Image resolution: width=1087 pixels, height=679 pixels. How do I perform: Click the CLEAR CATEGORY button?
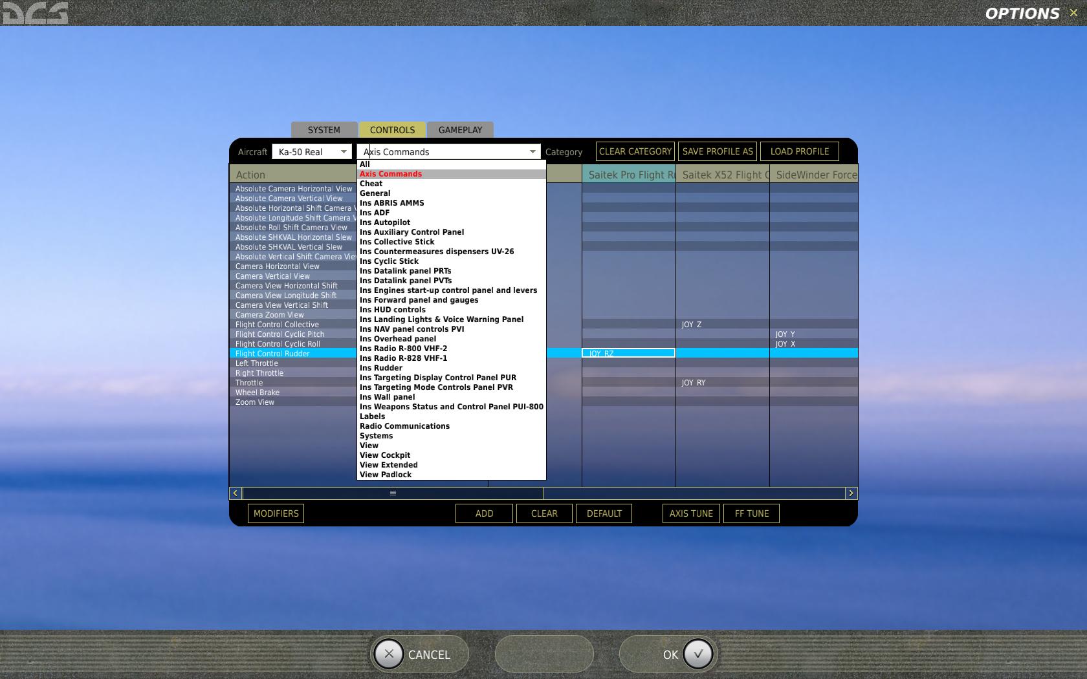tap(635, 151)
